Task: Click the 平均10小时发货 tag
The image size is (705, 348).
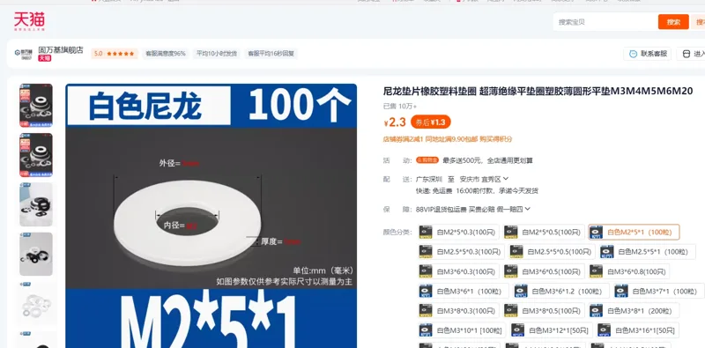Action: coord(216,54)
